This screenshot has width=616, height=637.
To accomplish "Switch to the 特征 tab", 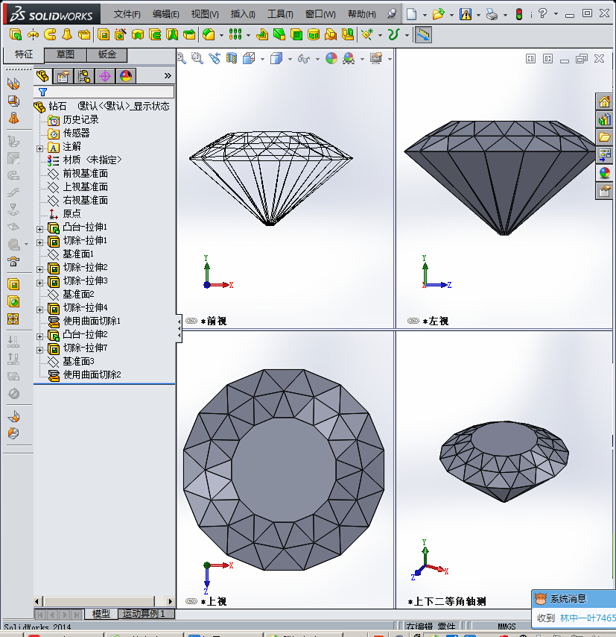I will tap(24, 54).
